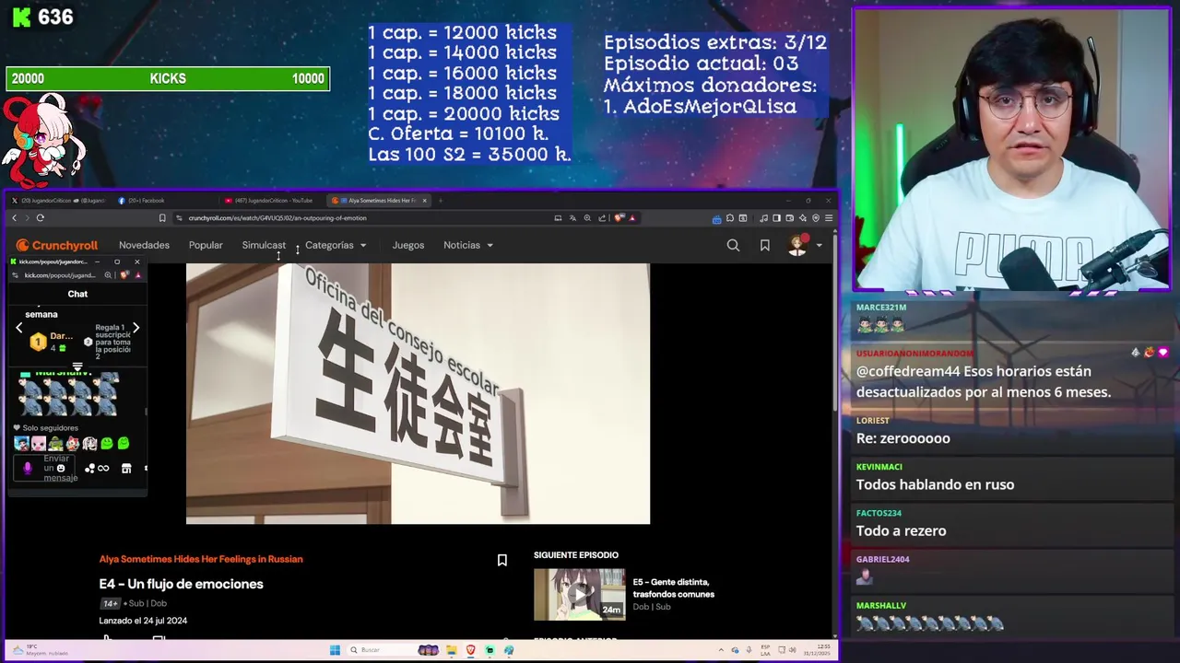Open Simulcast page
Image resolution: width=1180 pixels, height=663 pixels.
click(x=264, y=245)
